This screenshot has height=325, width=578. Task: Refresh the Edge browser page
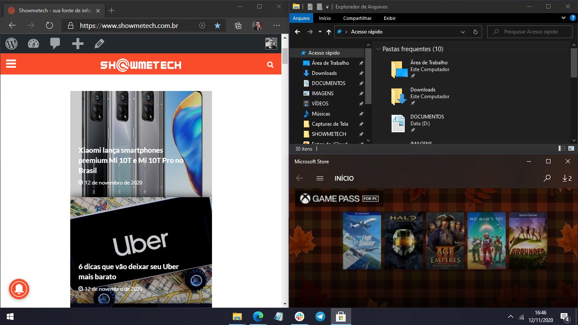(50, 25)
